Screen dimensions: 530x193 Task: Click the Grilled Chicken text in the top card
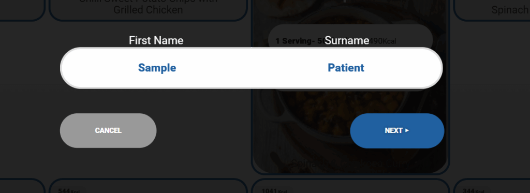tap(148, 10)
